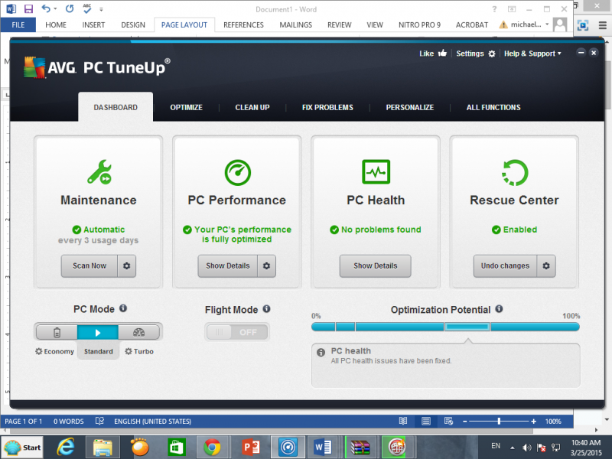Image resolution: width=612 pixels, height=459 pixels.
Task: Open Maintenance settings gear next to Scan Now
Action: 126,265
